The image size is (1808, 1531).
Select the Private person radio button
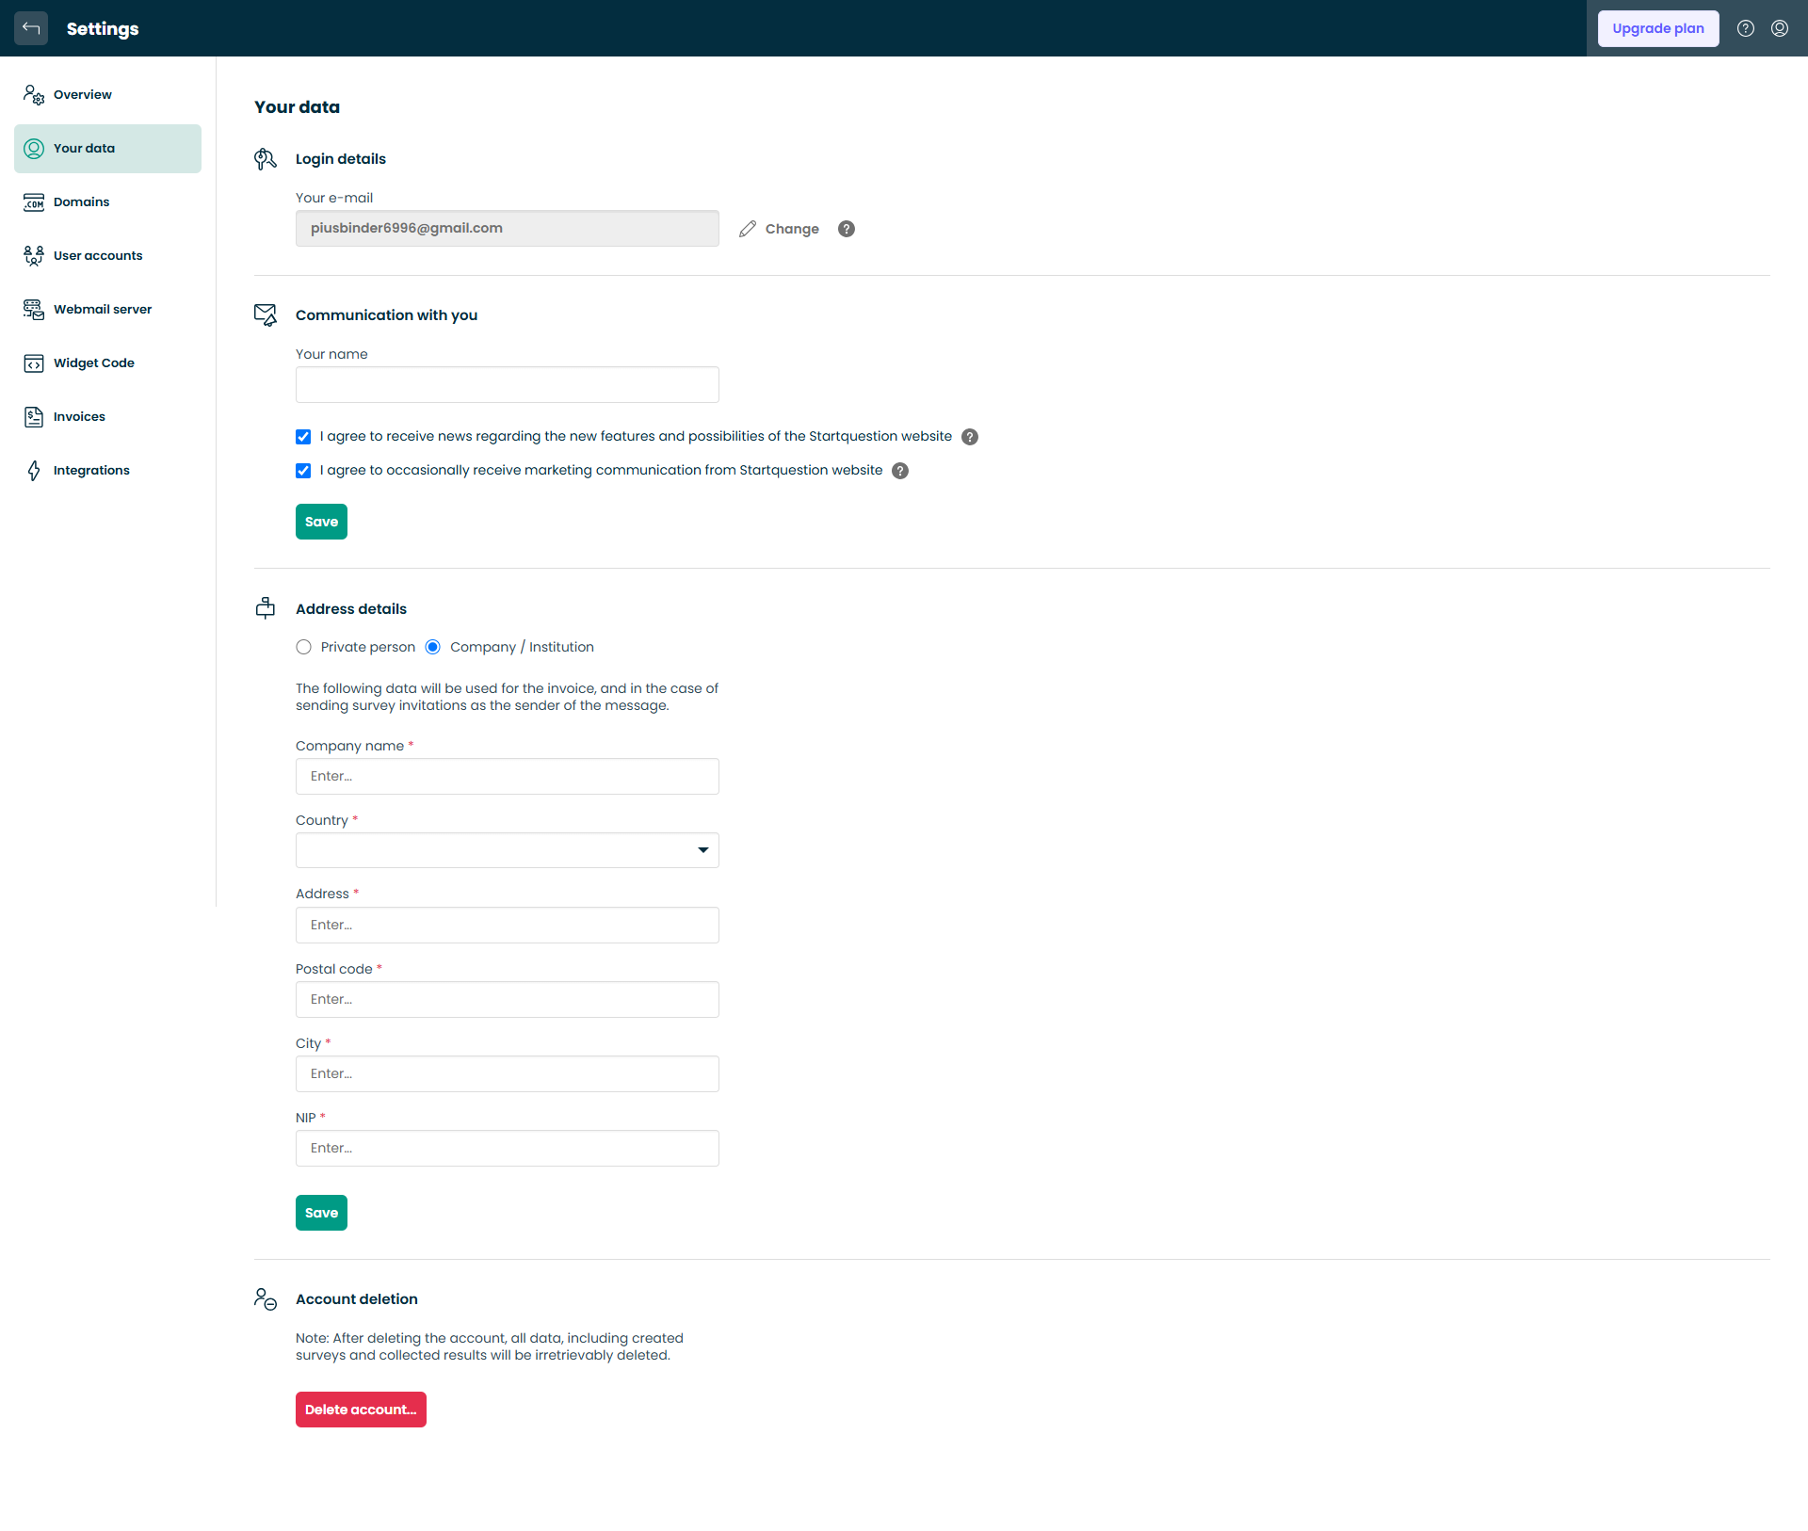(303, 647)
